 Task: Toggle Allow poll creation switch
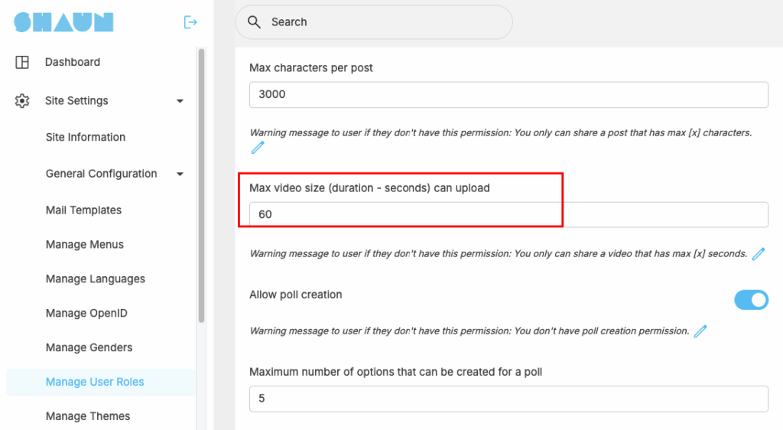pos(751,300)
